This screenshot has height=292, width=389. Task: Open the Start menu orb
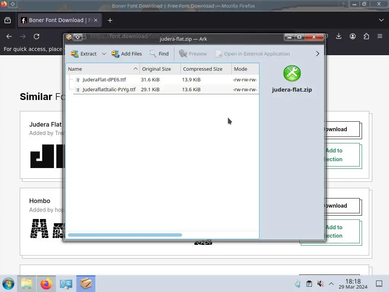click(8, 284)
